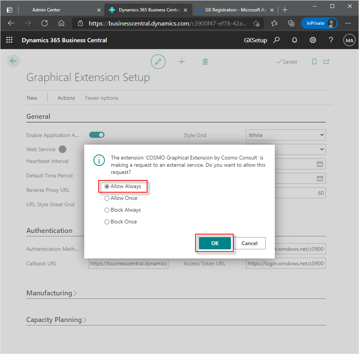Go back using the page back arrow
Screen dimensions: 359x354
pos(13,61)
